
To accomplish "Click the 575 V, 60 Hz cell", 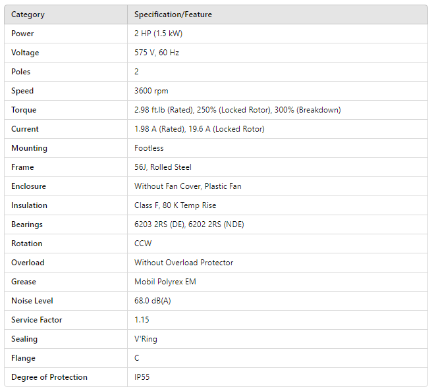I will point(157,53).
